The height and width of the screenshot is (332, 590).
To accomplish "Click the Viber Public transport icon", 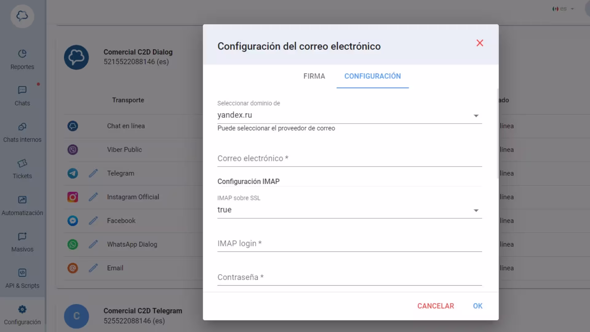I will 73,150.
